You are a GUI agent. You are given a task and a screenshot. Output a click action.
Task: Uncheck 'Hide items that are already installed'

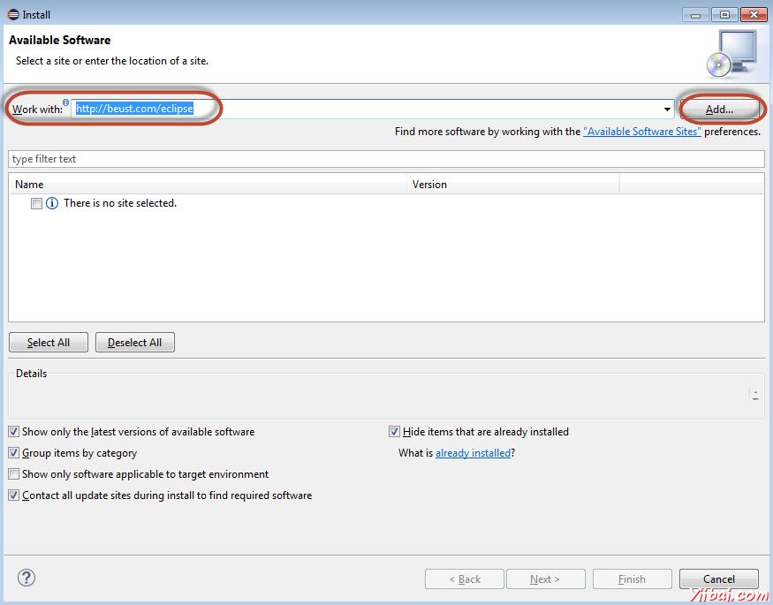coord(394,431)
